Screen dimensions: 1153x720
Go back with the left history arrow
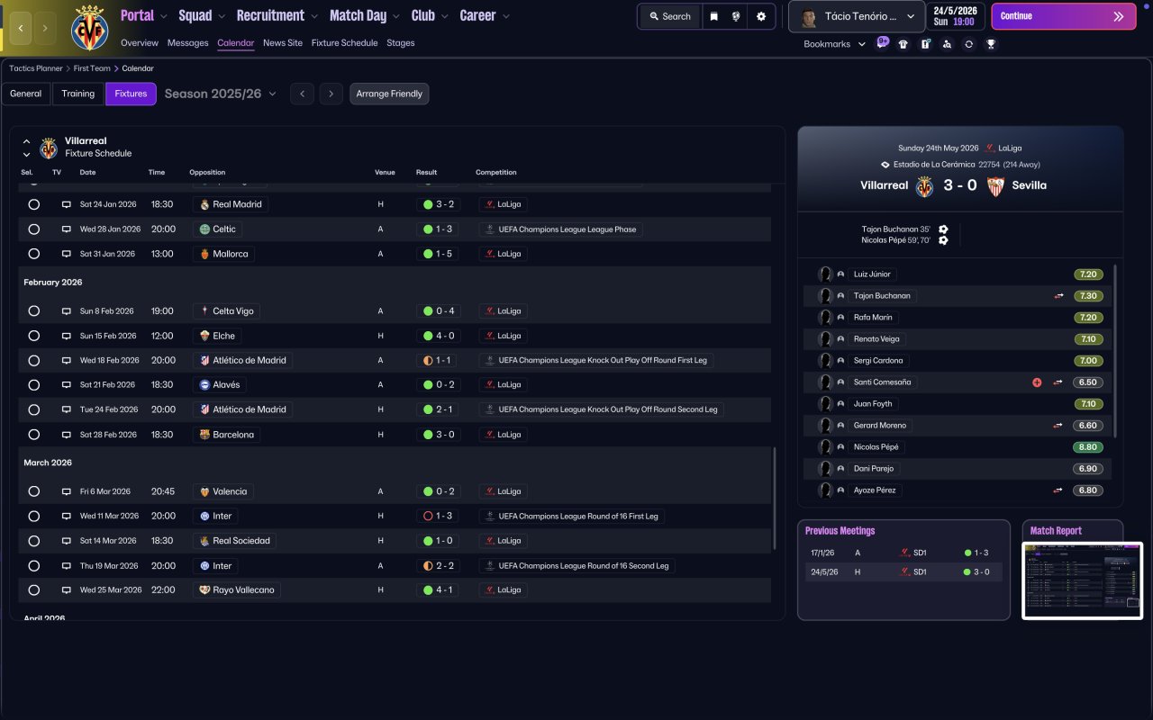coord(21,29)
